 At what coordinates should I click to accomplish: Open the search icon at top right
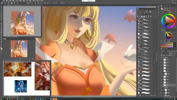(x=173, y=3)
